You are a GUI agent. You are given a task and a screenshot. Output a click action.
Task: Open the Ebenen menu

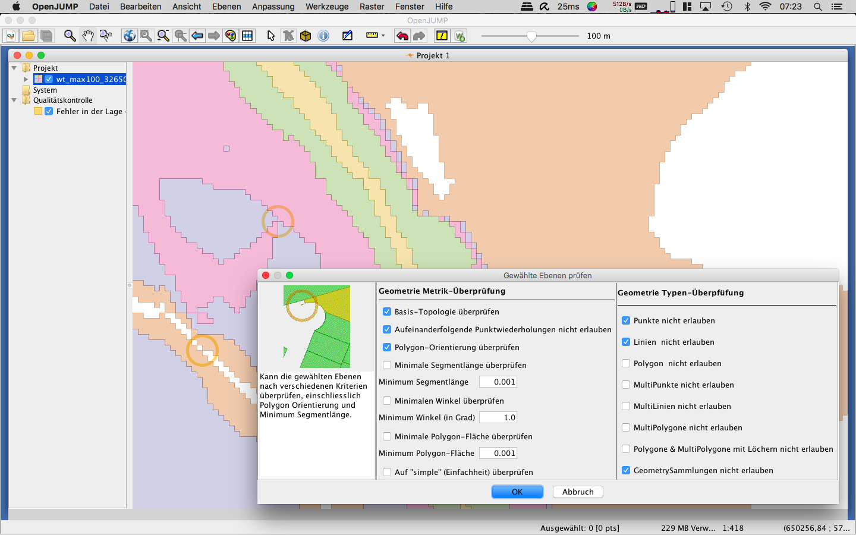tap(226, 7)
